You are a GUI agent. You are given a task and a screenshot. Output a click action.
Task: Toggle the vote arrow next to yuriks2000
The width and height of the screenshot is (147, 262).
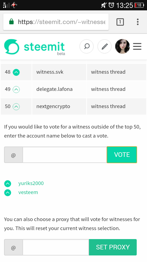click(x=8, y=184)
